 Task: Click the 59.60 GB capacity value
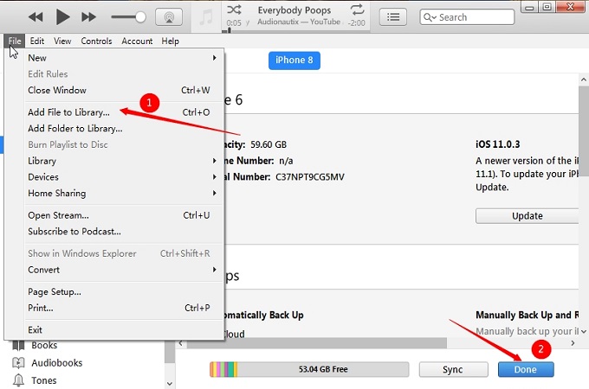269,144
